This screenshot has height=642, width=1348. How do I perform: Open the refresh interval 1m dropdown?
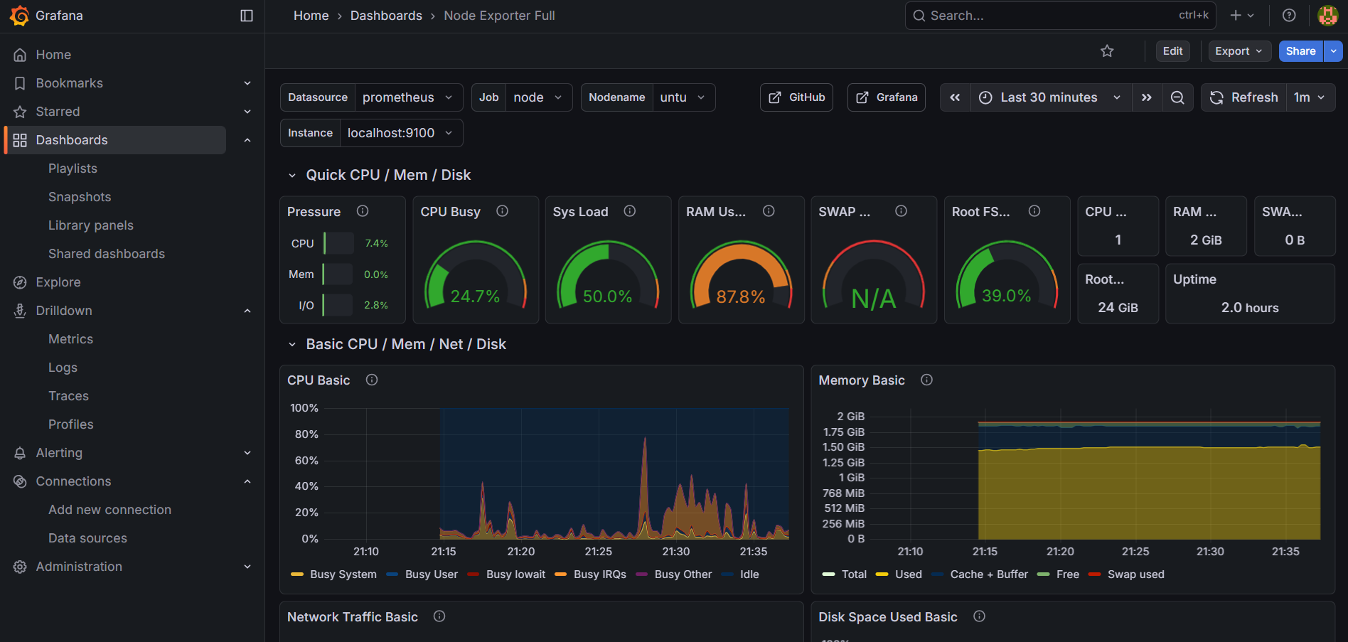tap(1310, 97)
